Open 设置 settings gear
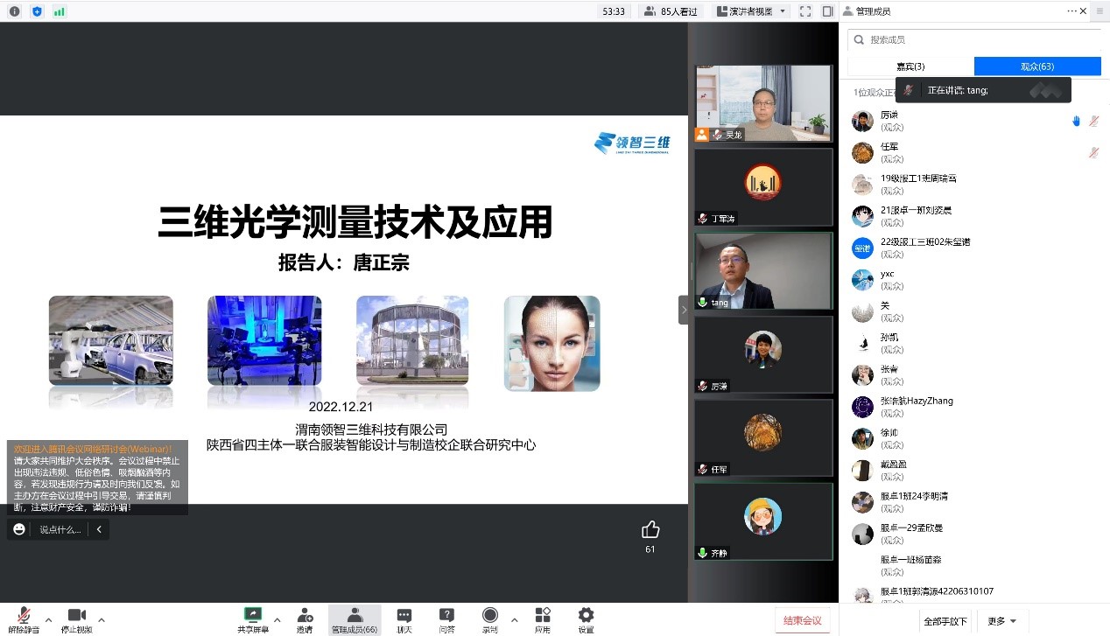The width and height of the screenshot is (1110, 636). click(x=586, y=619)
